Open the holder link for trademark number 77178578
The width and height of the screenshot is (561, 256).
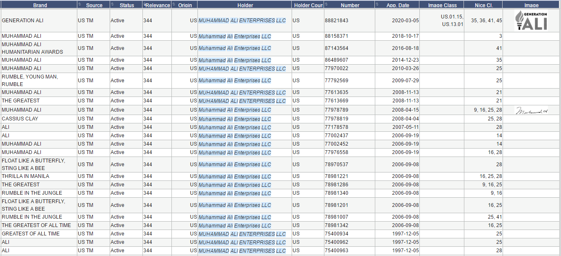click(x=235, y=127)
